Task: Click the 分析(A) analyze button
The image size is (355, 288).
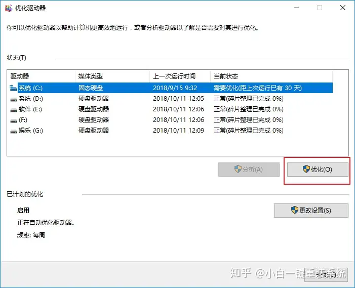Action: click(249, 170)
